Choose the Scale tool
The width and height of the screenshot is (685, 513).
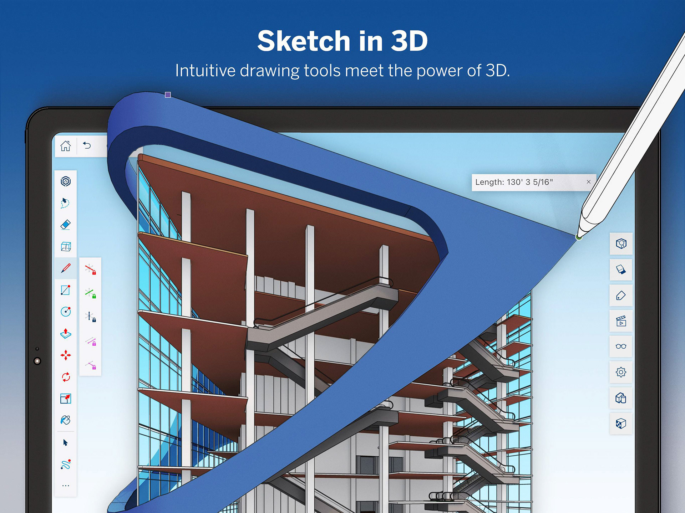tap(66, 399)
